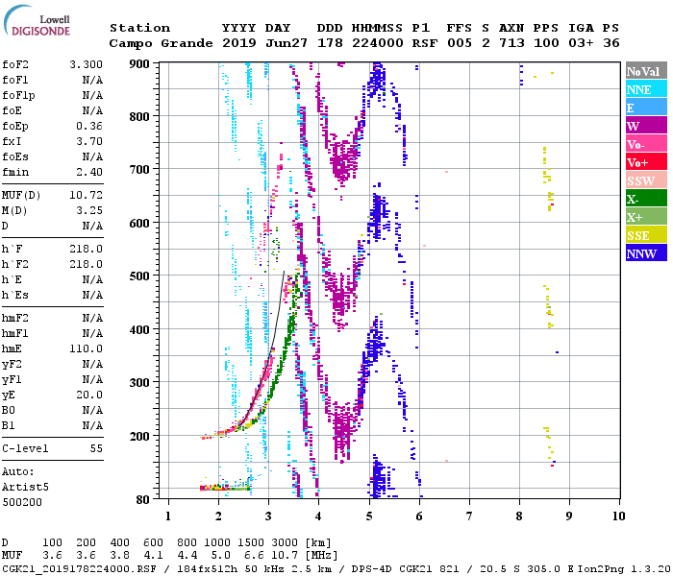Select the SSW salmon legend swatch
The width and height of the screenshot is (673, 576).
coord(646,180)
